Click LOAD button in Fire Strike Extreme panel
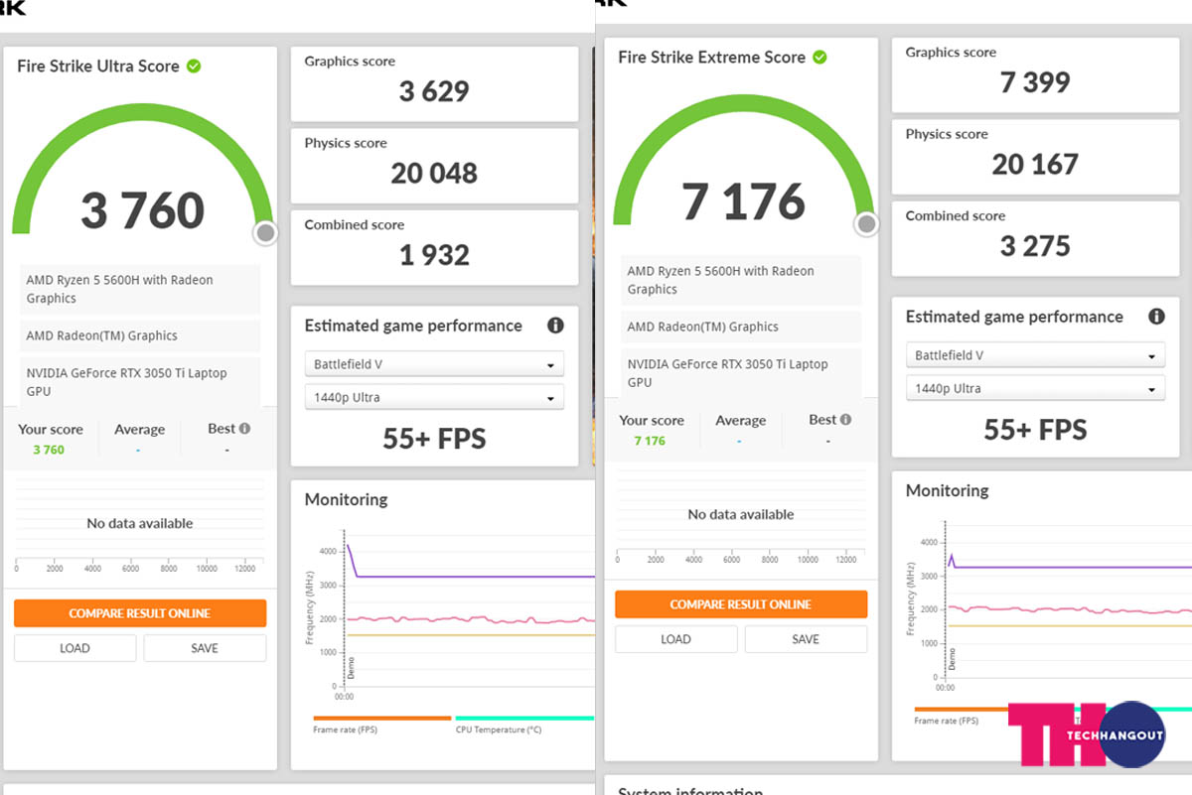 675,639
